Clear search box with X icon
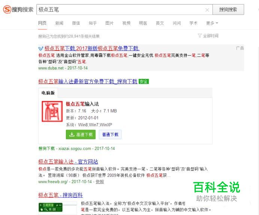 207,10
